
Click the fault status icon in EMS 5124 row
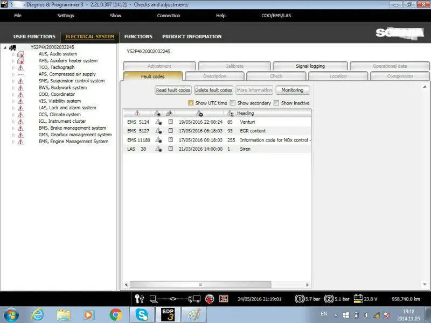tap(158, 122)
